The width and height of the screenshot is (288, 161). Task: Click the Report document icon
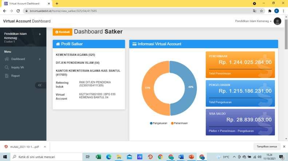[7, 76]
